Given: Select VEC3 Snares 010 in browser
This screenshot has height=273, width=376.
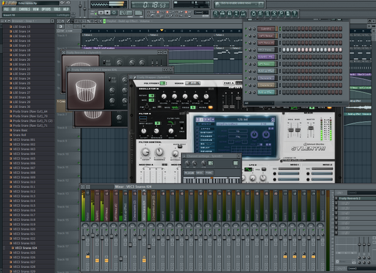Looking at the screenshot, I should pyautogui.click(x=24, y=182).
